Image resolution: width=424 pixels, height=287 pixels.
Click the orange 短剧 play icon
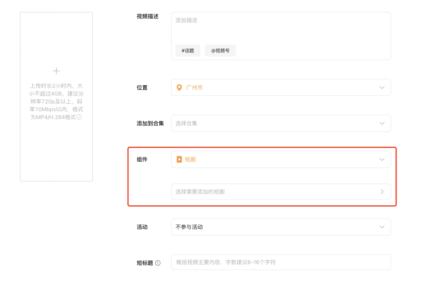pos(179,159)
